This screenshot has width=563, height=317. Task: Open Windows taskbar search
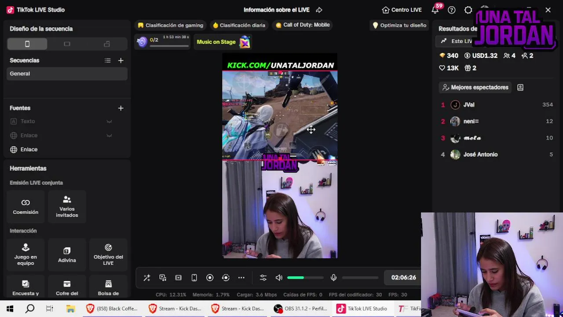coord(30,309)
